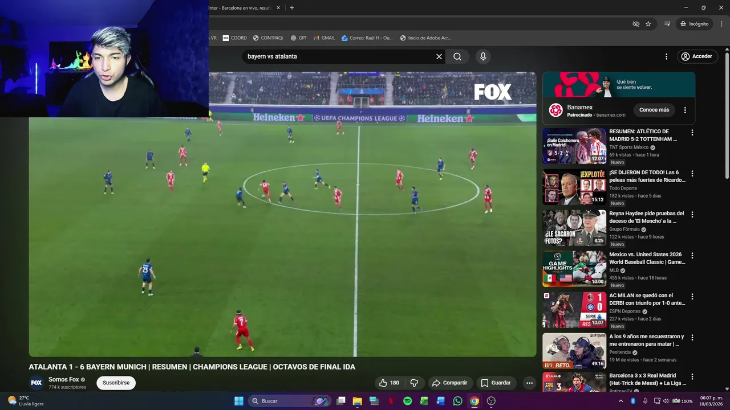Click the YouTube search magnifier button
Screen dimensions: 730x410
point(457,56)
